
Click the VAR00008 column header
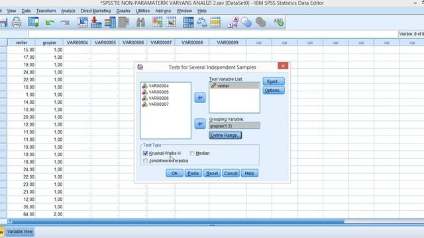192,42
